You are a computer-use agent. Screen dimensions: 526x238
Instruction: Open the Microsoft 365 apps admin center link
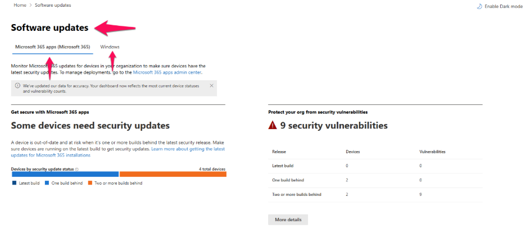(167, 72)
